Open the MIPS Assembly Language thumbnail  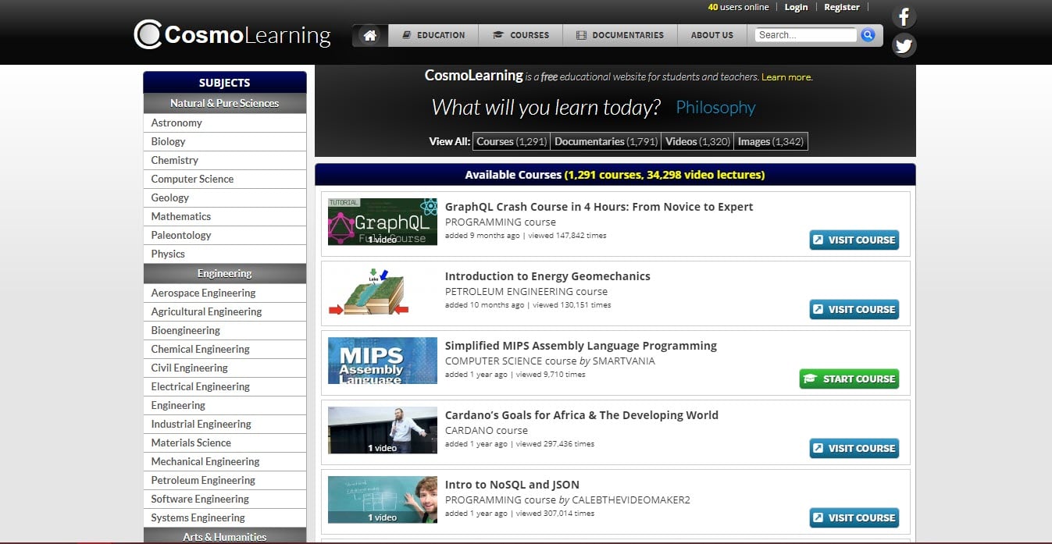pyautogui.click(x=383, y=361)
